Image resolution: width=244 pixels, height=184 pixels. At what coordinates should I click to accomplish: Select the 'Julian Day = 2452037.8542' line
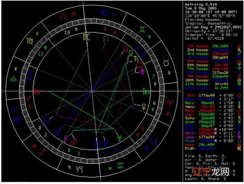coord(213,27)
